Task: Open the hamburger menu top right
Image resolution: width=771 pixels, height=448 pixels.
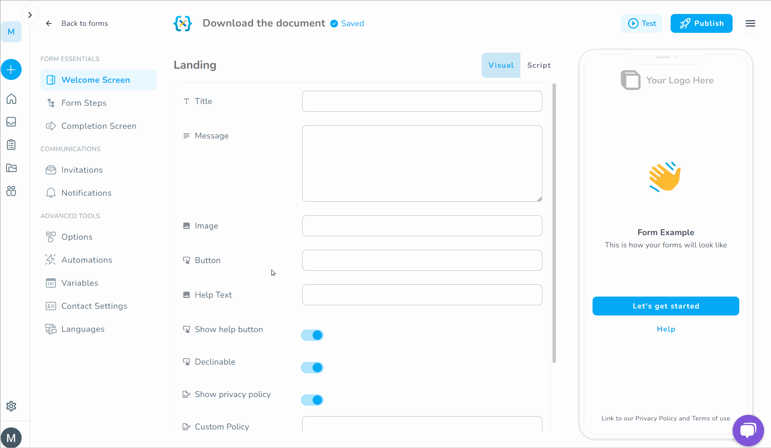Action: 750,23
